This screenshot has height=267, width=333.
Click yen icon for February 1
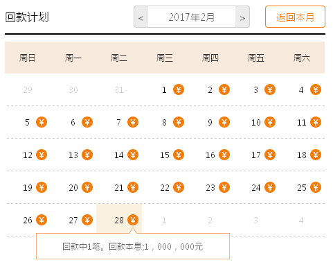coord(179,89)
